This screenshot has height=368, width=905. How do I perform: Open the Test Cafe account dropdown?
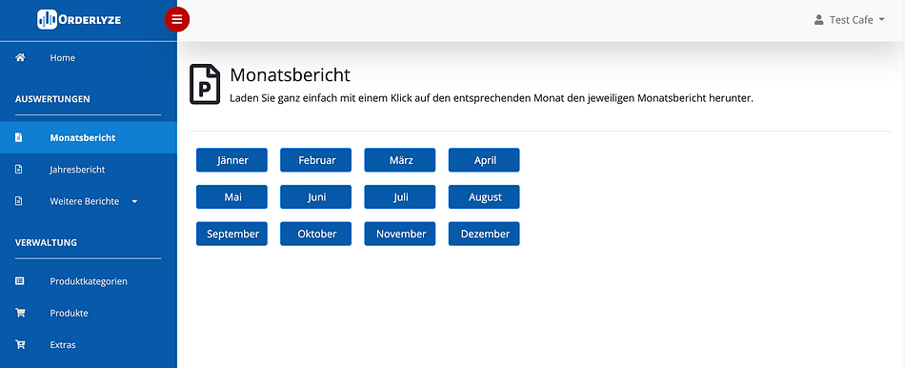click(849, 20)
